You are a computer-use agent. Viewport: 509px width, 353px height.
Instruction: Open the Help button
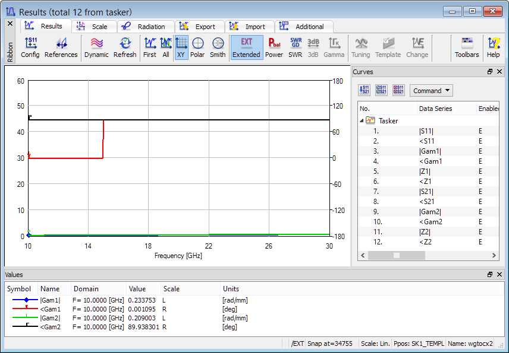pyautogui.click(x=494, y=47)
